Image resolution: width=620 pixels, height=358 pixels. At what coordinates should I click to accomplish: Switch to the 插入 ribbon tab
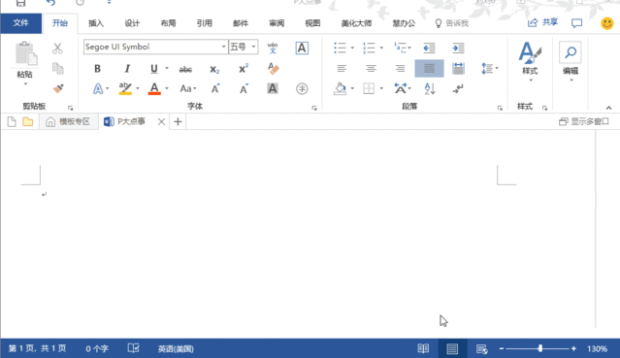96,23
